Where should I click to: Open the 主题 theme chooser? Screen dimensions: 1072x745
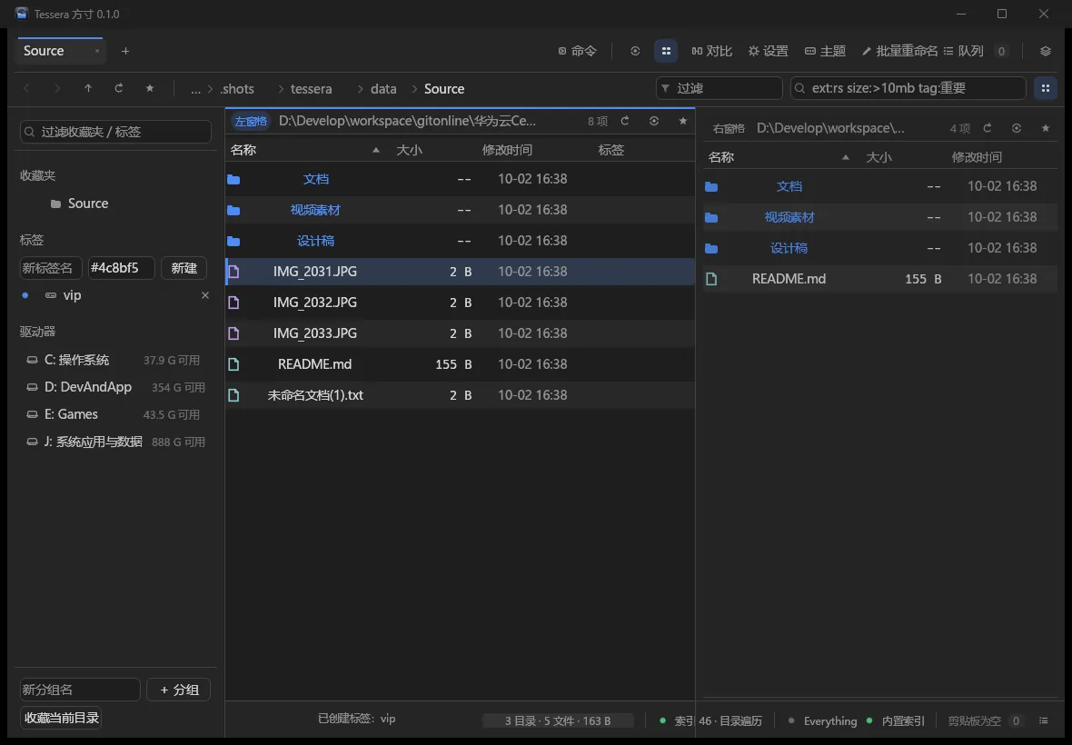(825, 51)
